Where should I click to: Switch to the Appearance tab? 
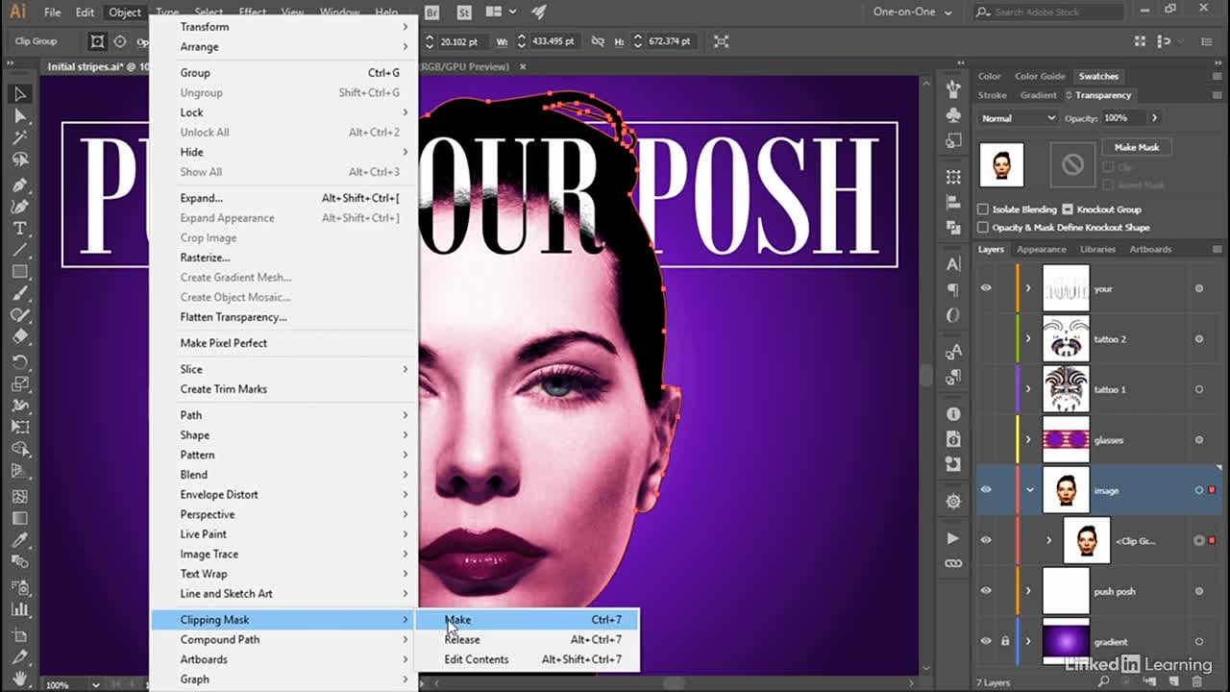coord(1042,249)
